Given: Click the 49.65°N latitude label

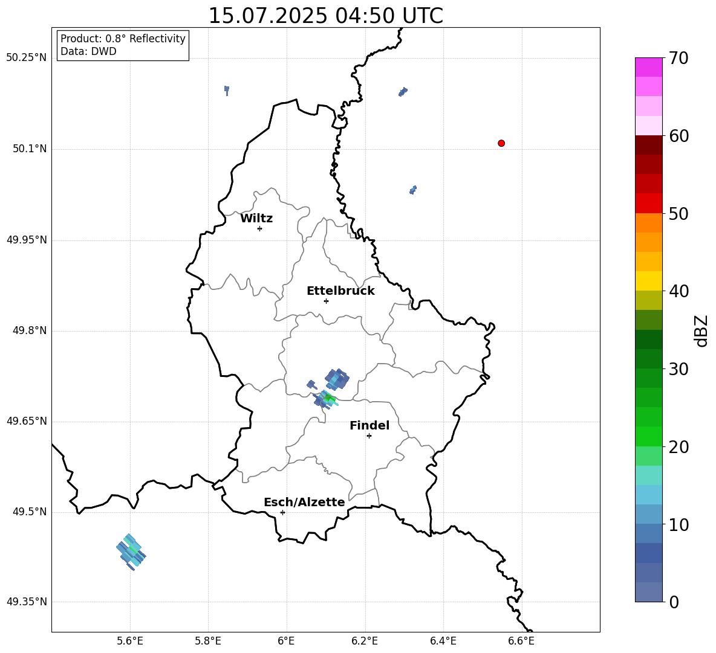Looking at the screenshot, I should click(27, 421).
